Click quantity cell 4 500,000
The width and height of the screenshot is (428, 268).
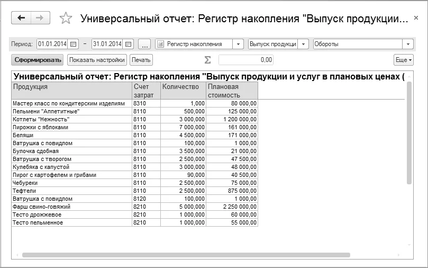(183, 135)
